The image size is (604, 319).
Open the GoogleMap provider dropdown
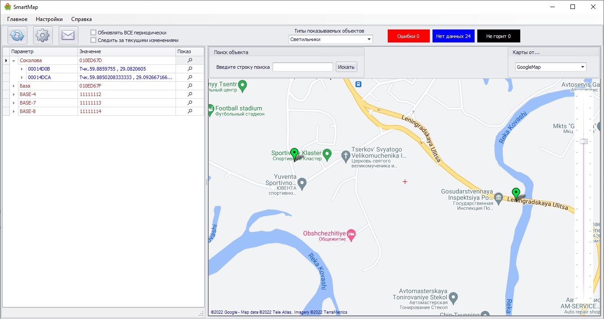[550, 67]
